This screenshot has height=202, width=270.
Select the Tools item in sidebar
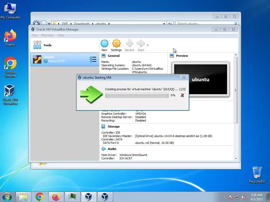point(65,45)
